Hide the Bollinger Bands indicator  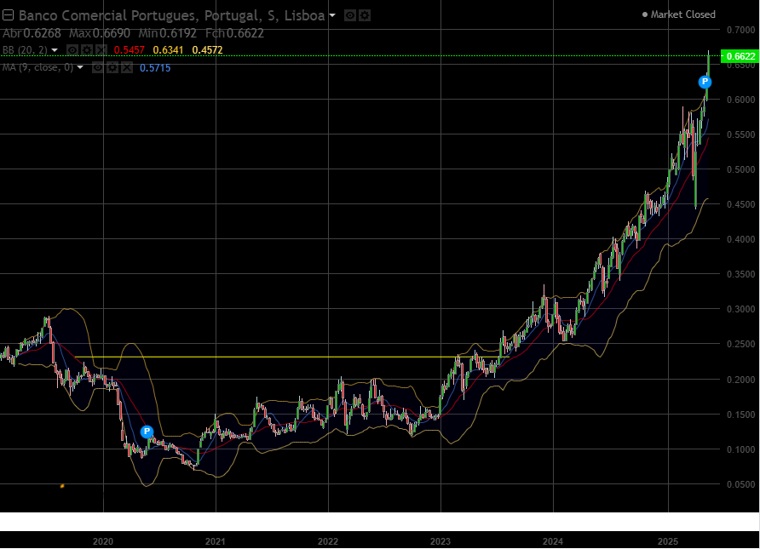72,50
